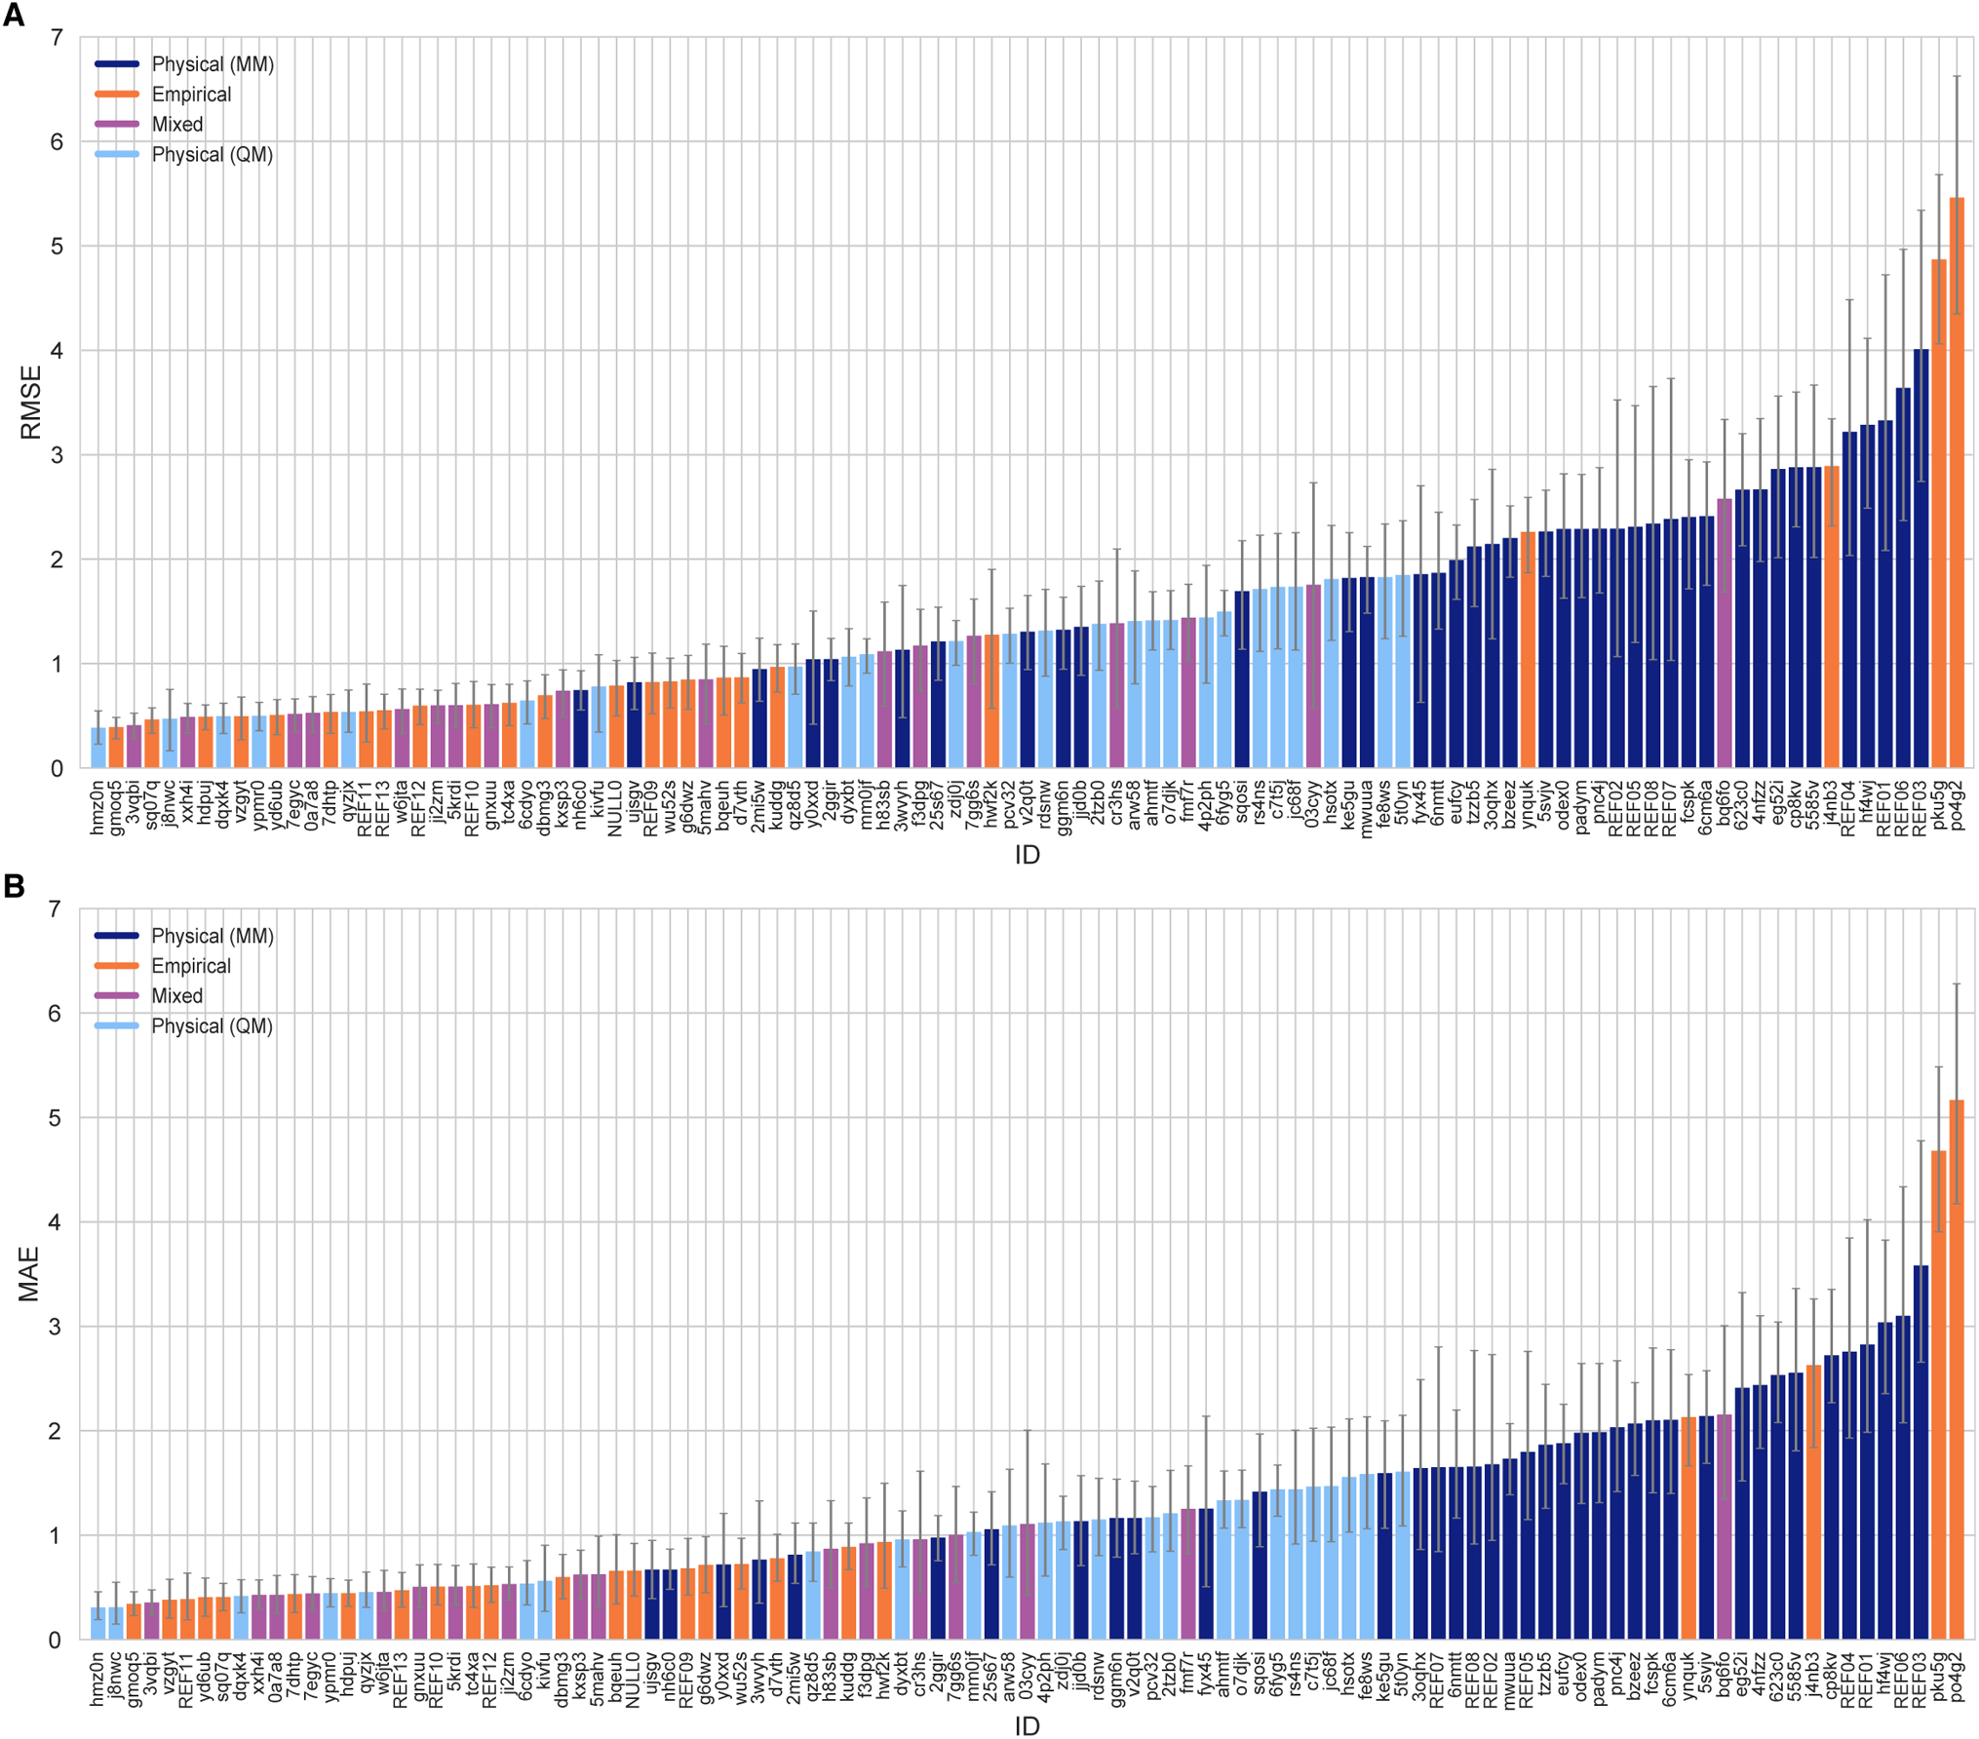Click the purple Mixed swatch in RMSE legend
Screen dimensions: 1979x1739
tap(117, 124)
